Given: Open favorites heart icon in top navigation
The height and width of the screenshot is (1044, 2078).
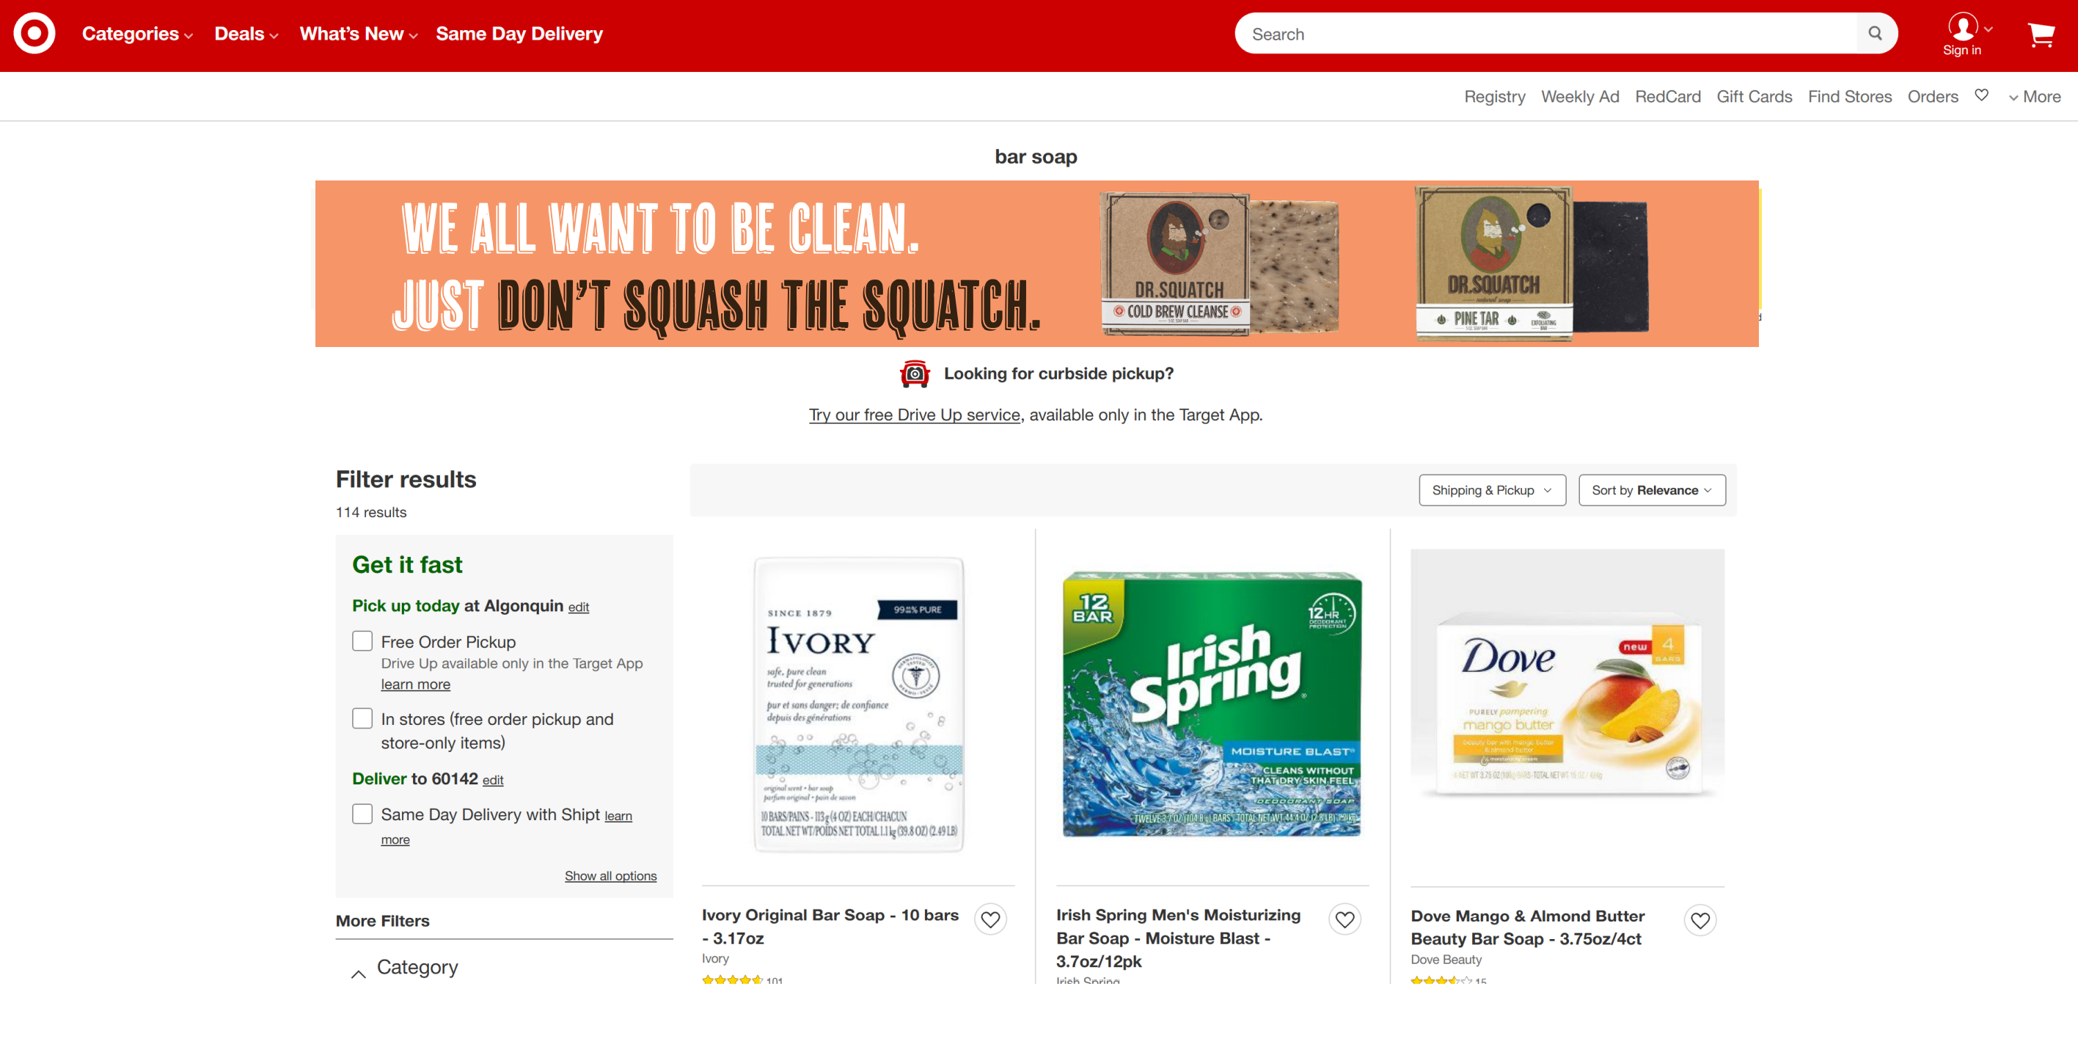Looking at the screenshot, I should tap(1981, 95).
